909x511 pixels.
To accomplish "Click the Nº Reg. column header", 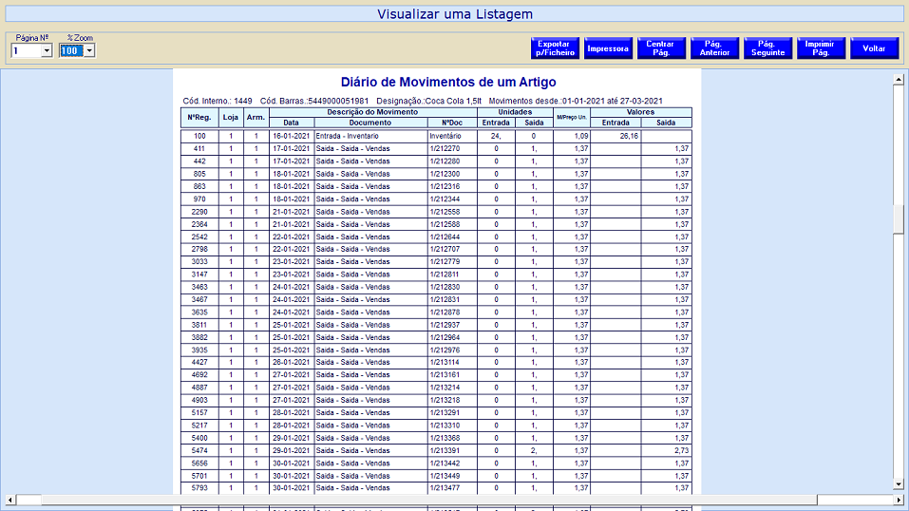I will point(199,117).
